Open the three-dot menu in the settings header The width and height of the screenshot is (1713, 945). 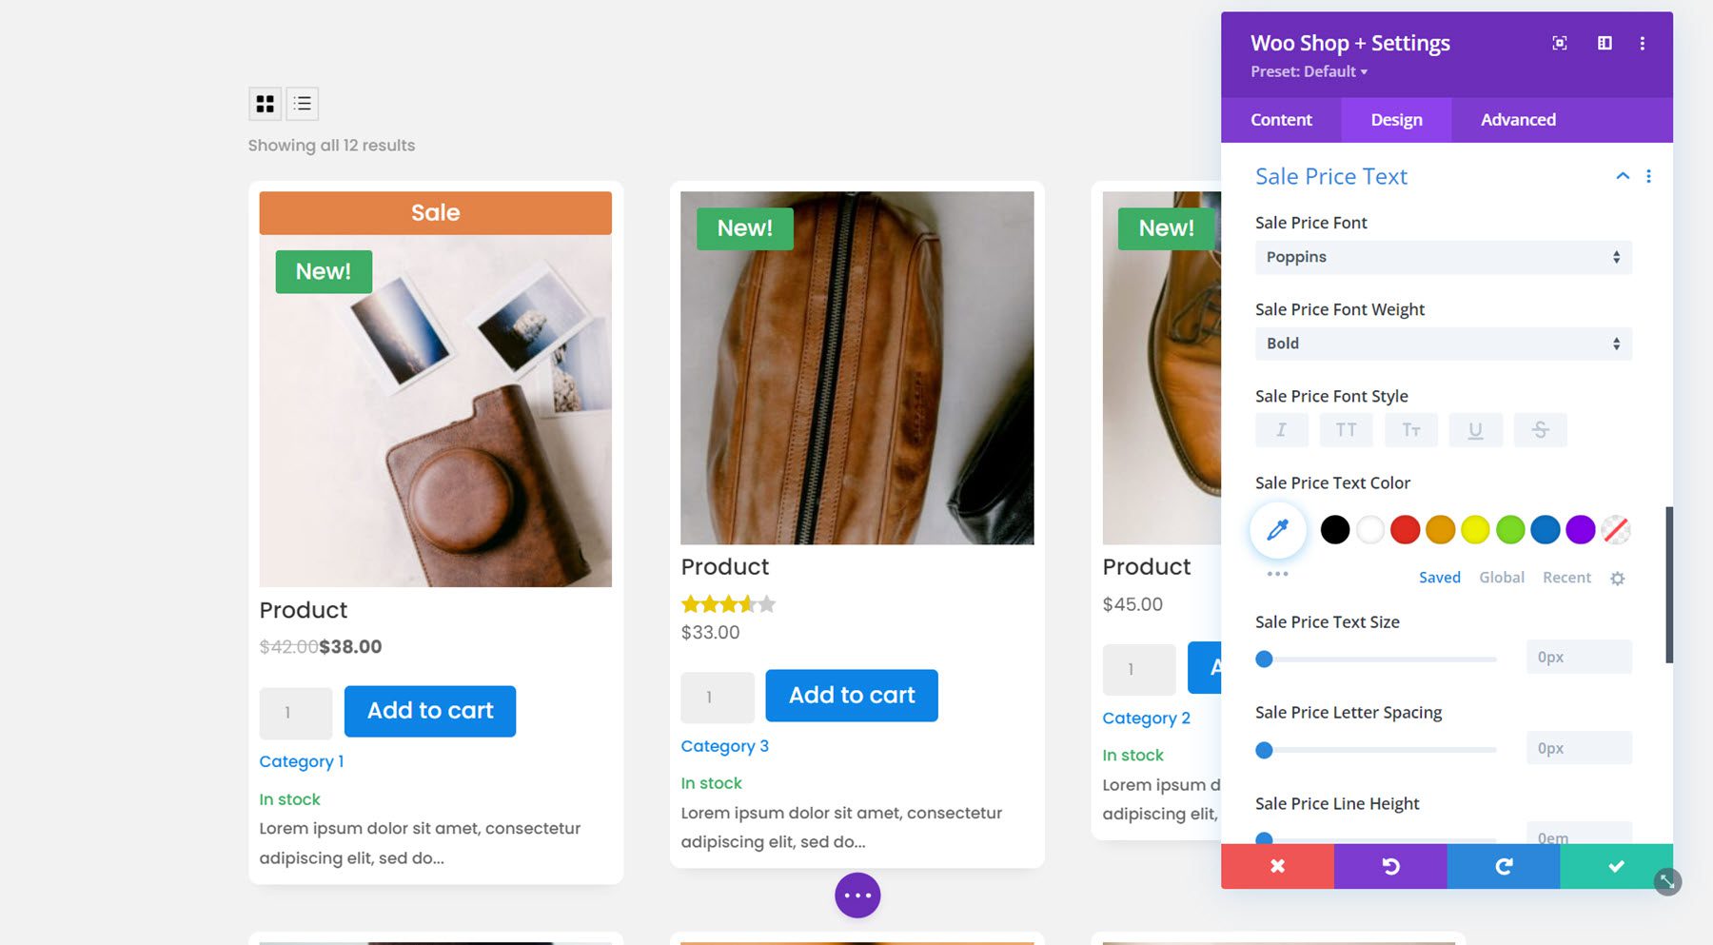click(1641, 43)
